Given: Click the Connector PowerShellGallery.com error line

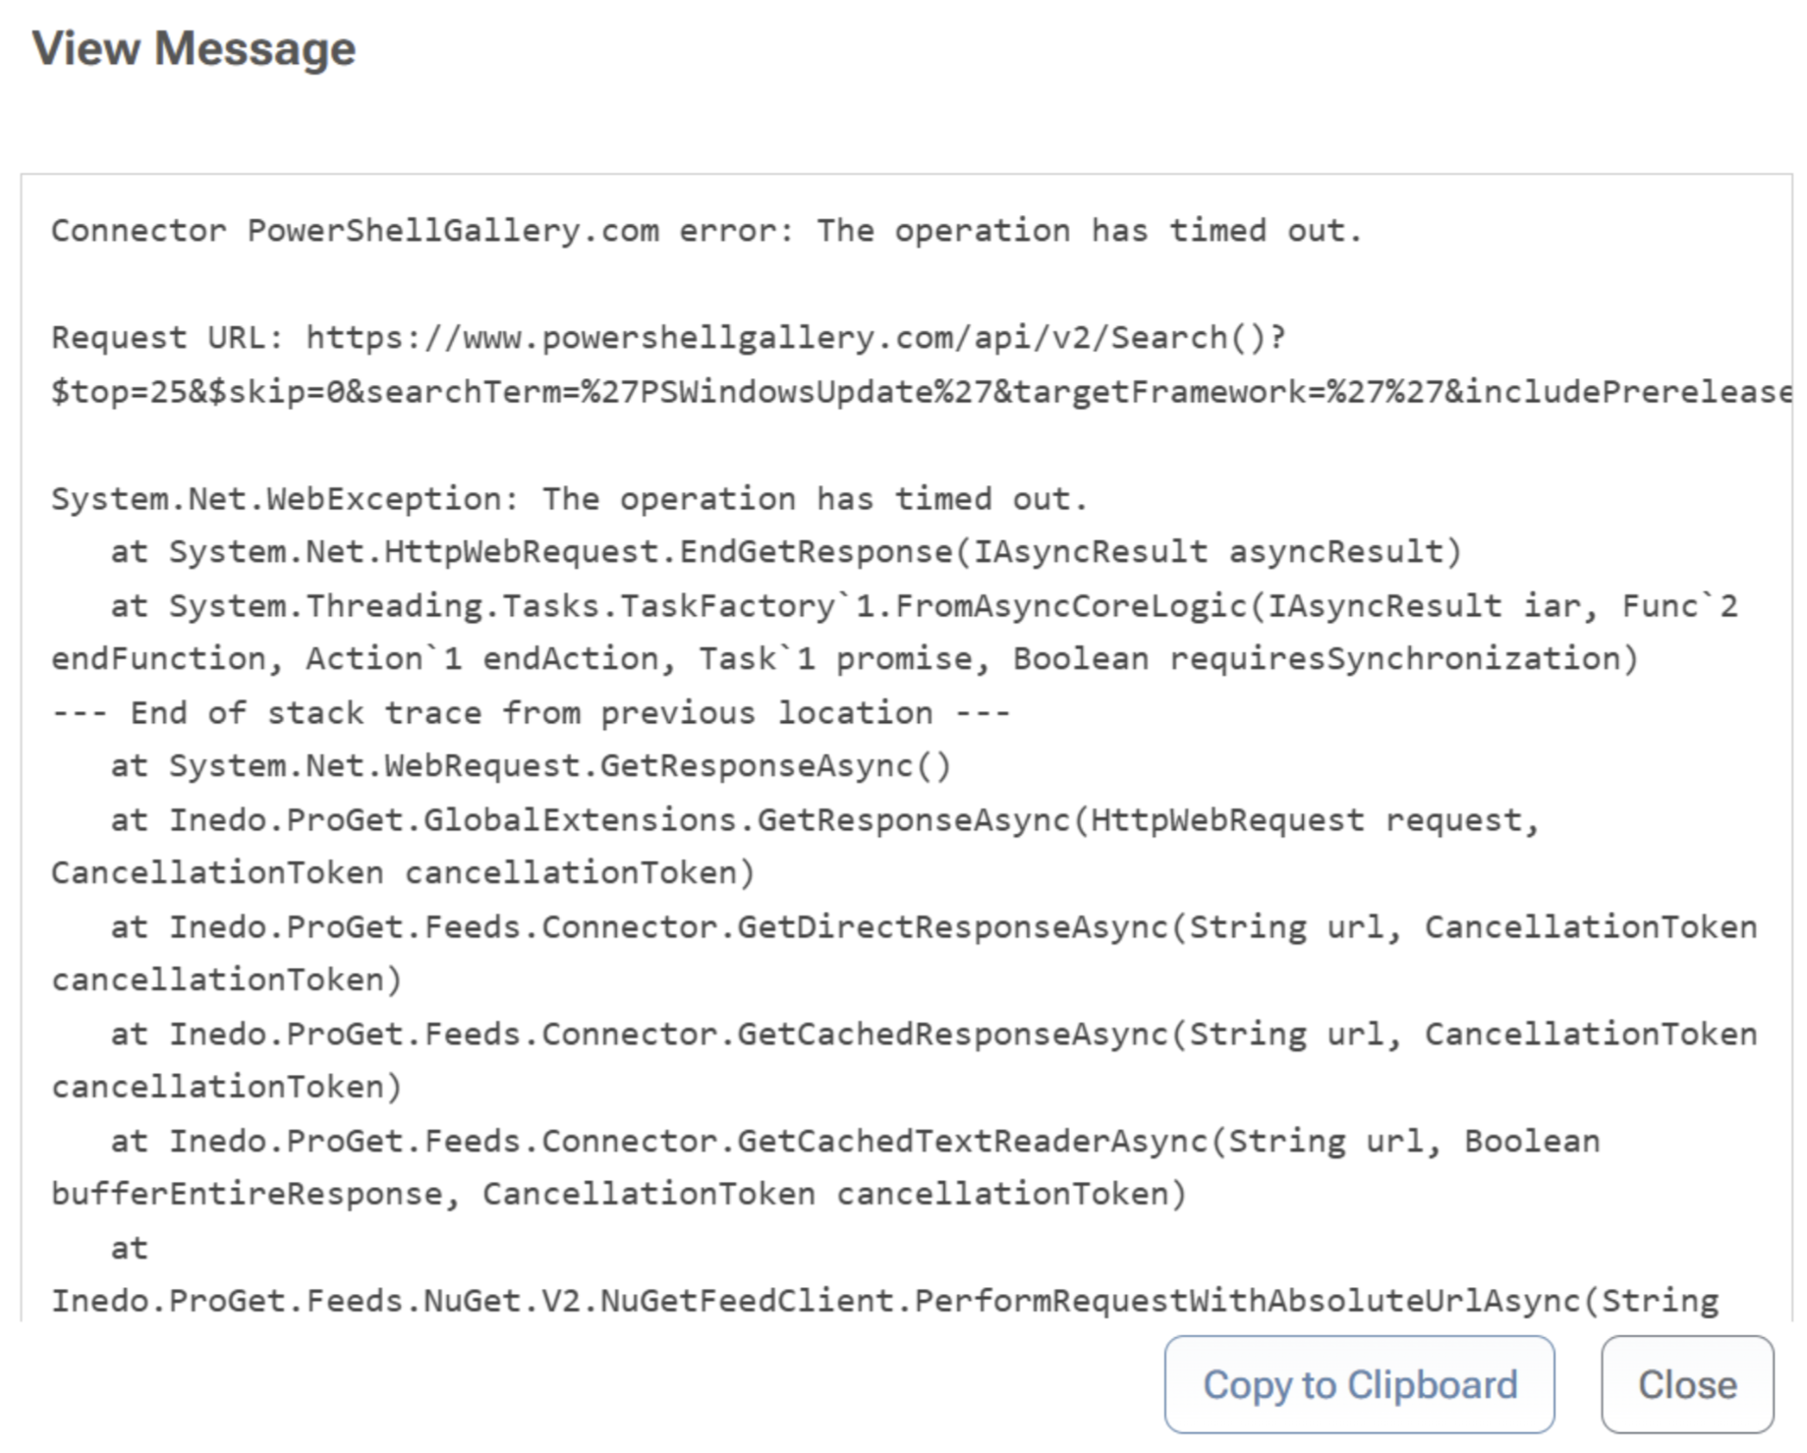Looking at the screenshot, I should [706, 231].
